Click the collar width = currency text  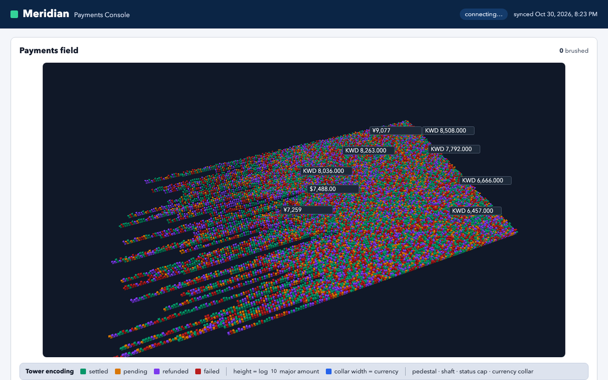click(x=366, y=371)
